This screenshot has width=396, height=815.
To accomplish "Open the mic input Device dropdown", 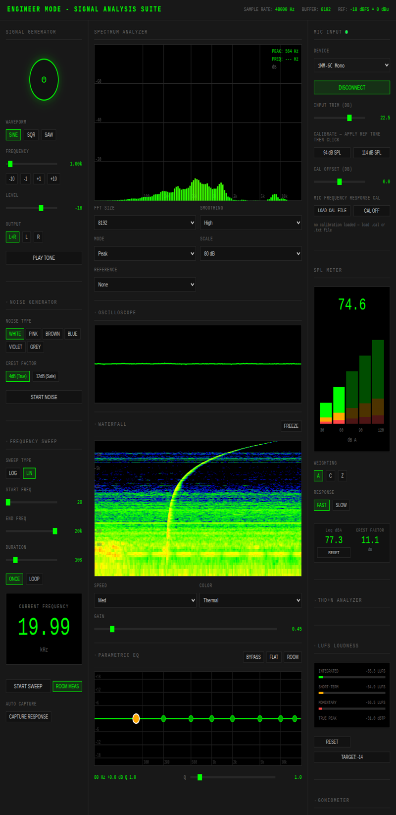I will tap(352, 65).
